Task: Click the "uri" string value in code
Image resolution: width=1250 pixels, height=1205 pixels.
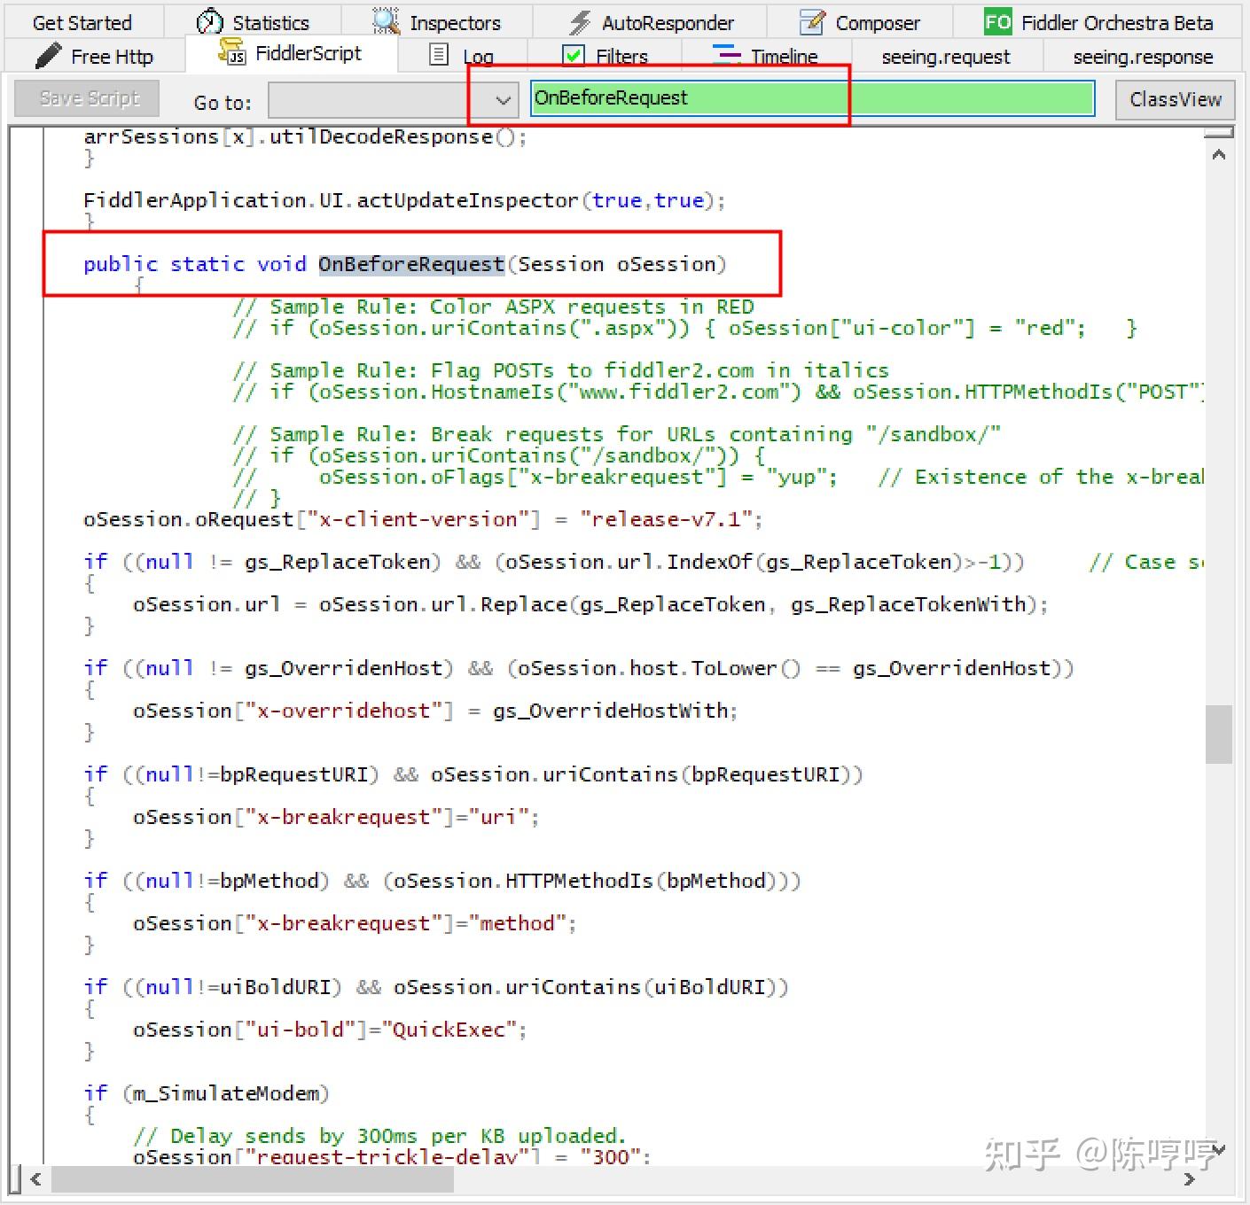Action: (x=498, y=817)
